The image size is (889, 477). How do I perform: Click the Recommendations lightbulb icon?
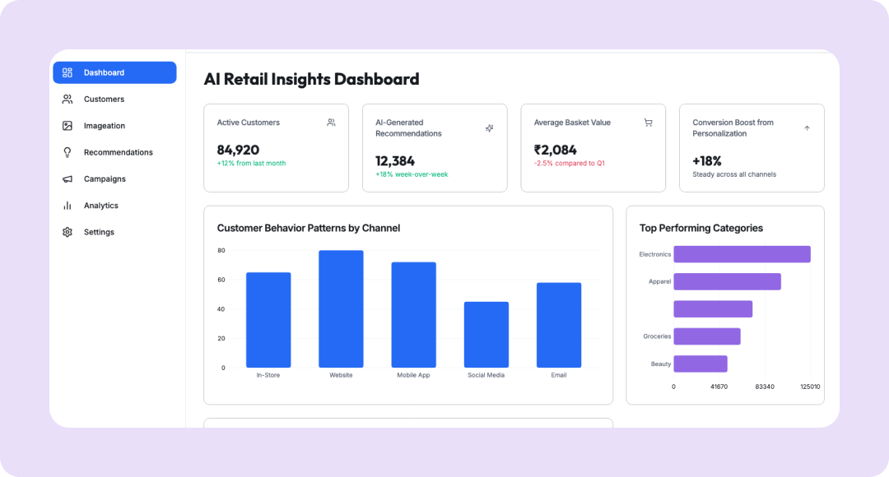click(67, 152)
